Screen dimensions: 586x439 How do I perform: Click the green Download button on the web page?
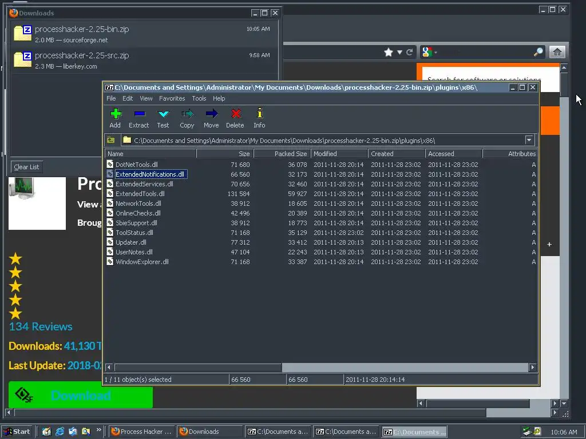pos(80,394)
